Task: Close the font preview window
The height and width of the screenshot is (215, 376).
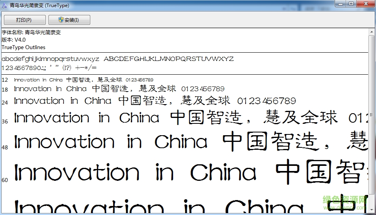Action: point(366,4)
